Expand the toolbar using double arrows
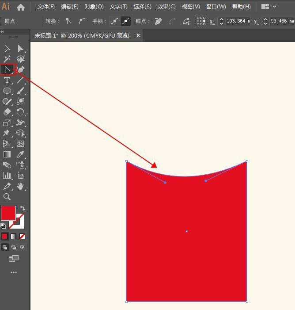This screenshot has height=310, width=295. pos(2,32)
